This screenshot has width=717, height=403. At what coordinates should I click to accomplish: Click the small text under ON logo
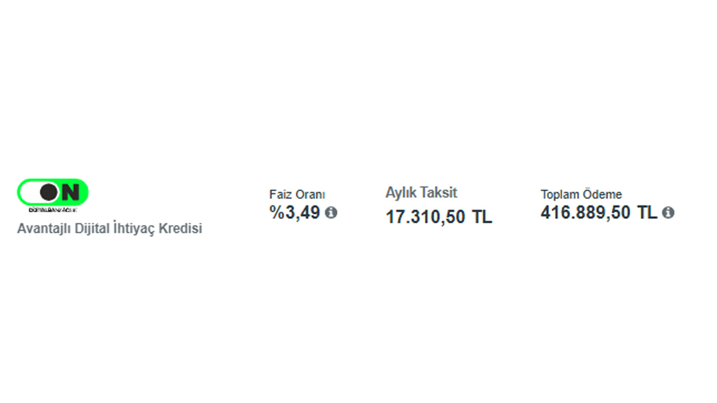pos(53,209)
